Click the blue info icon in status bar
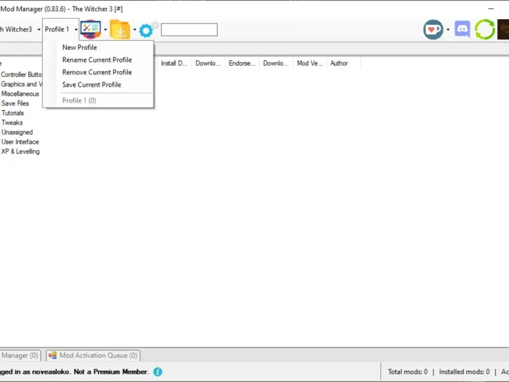Viewport: 509px width, 382px height. coord(158,372)
